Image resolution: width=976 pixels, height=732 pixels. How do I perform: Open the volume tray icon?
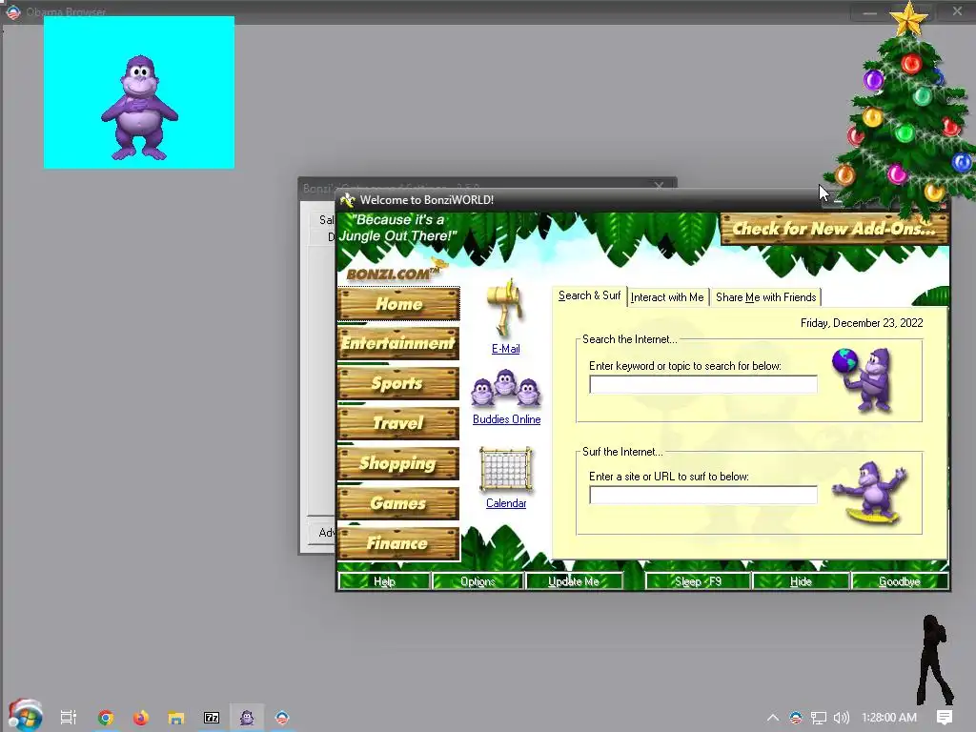[x=841, y=718]
